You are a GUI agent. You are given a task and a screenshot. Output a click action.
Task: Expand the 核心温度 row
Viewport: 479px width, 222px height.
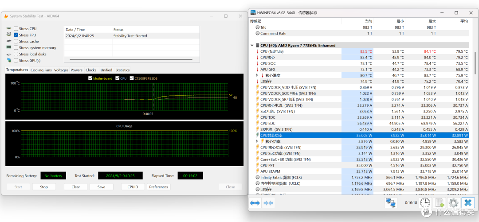[x=257, y=75]
